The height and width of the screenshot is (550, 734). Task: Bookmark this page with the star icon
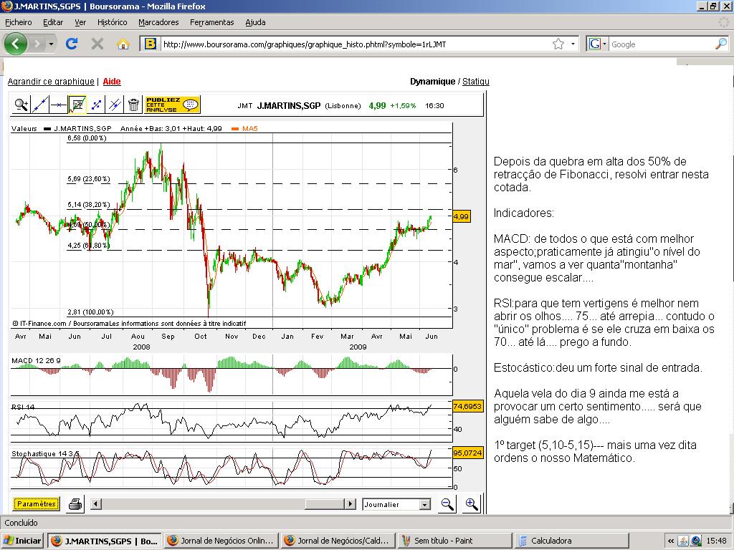click(558, 44)
